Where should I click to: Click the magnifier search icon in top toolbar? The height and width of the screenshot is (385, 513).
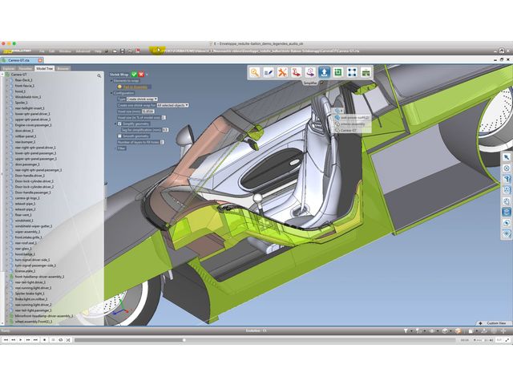click(255, 72)
